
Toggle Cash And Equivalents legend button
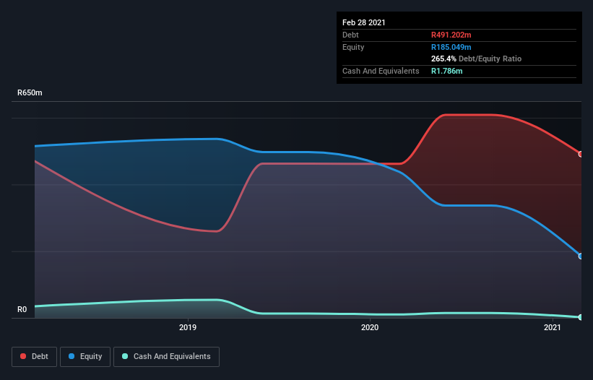166,357
